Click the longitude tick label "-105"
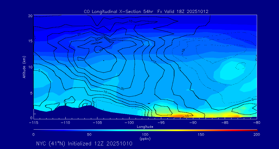 [97, 123]
